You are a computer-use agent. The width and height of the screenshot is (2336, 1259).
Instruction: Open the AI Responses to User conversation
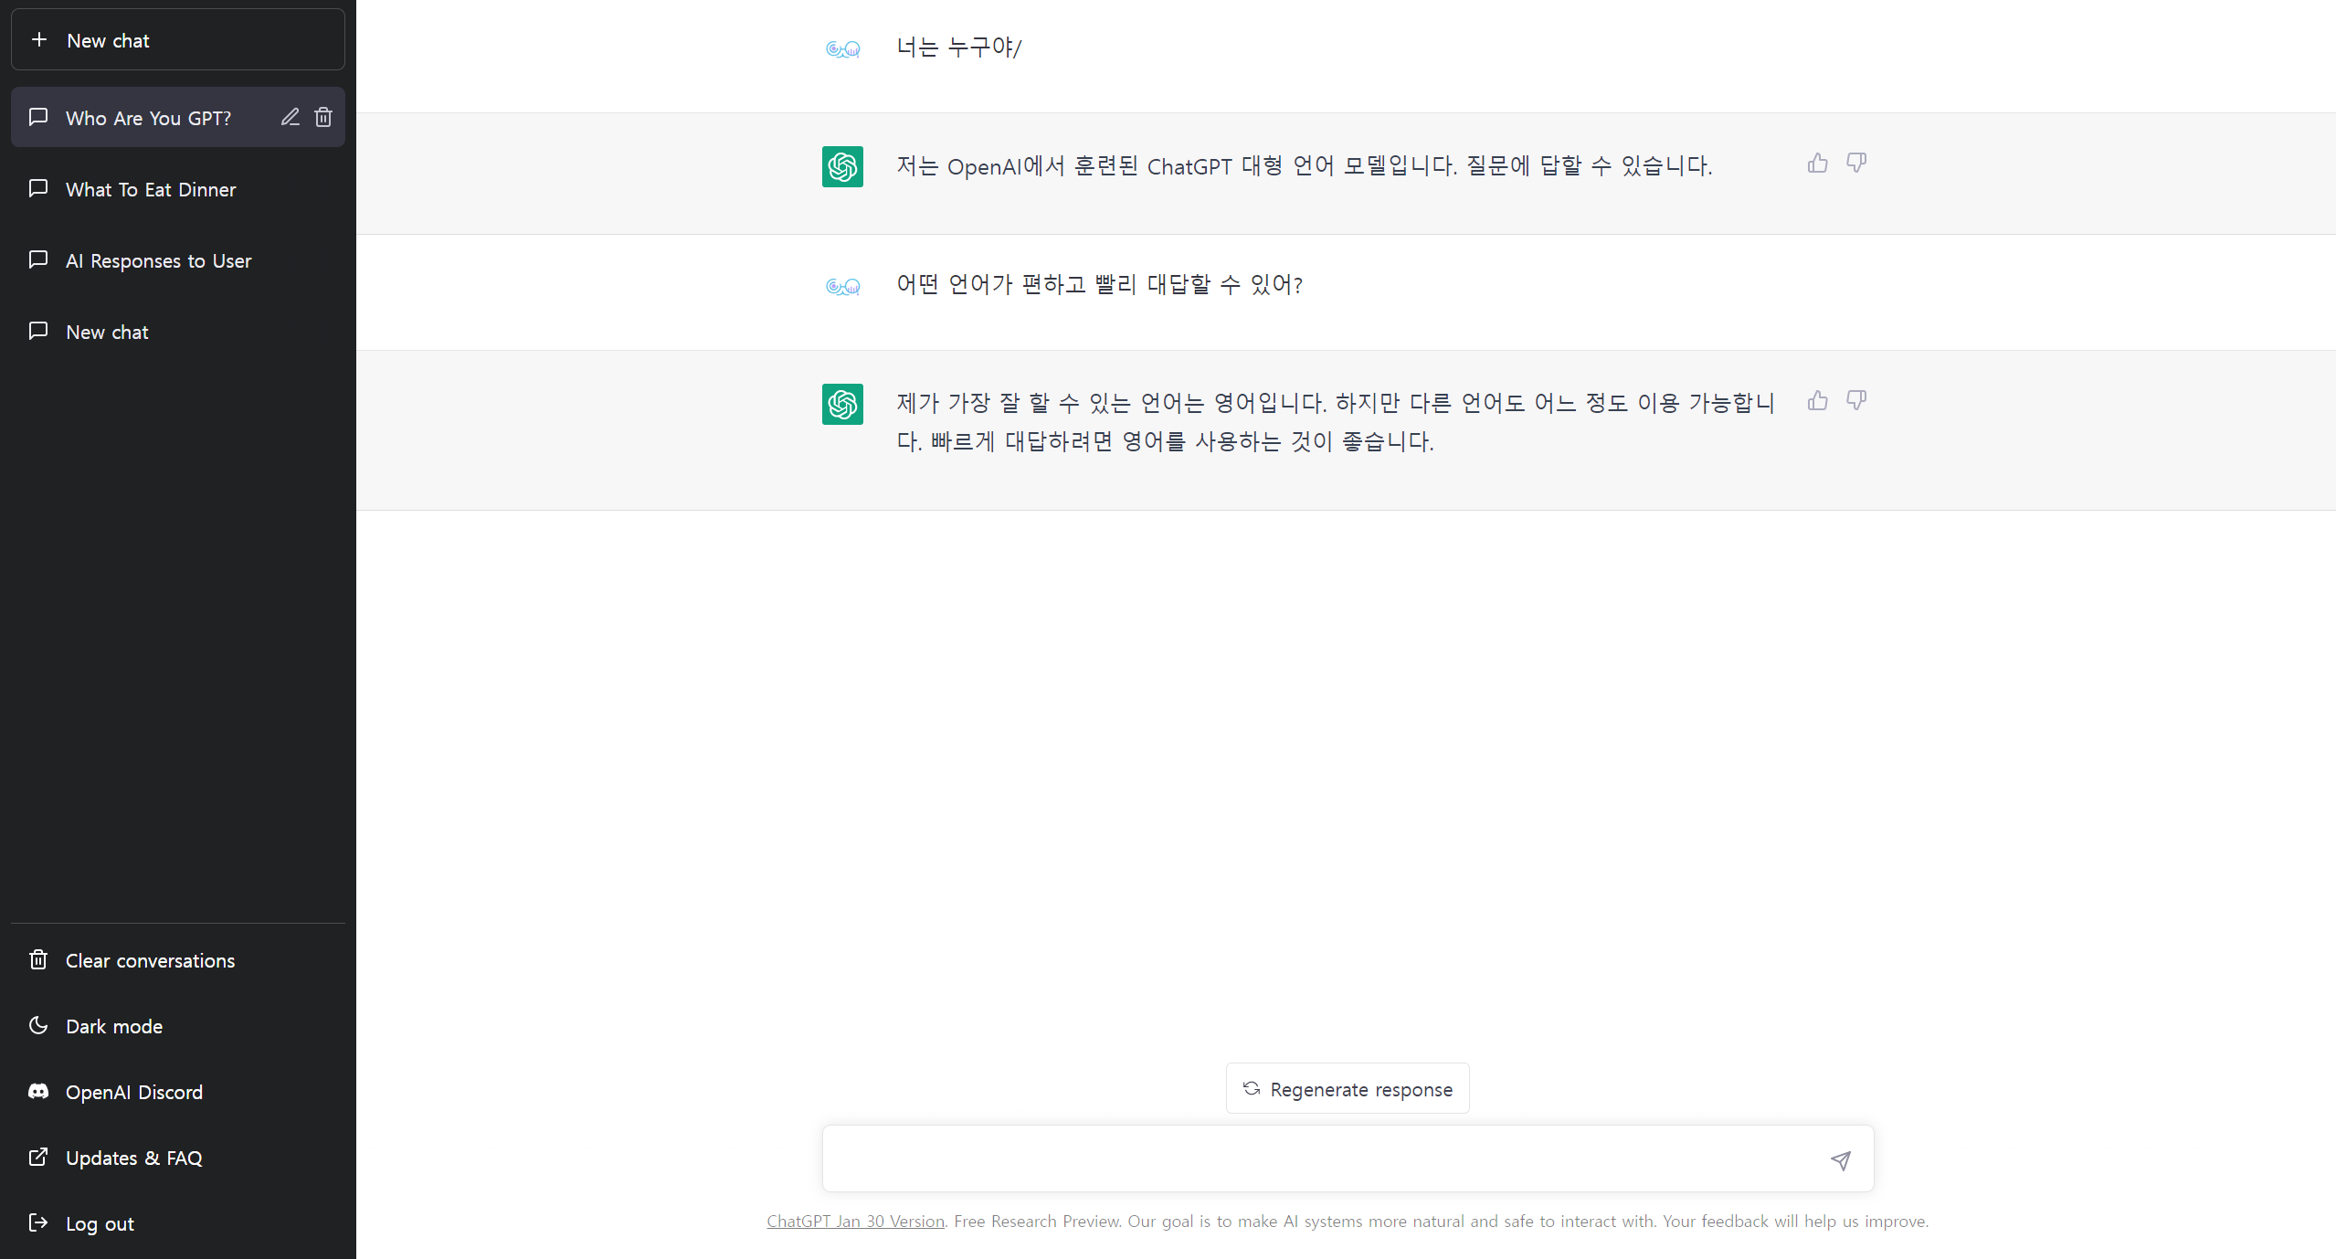[158, 260]
